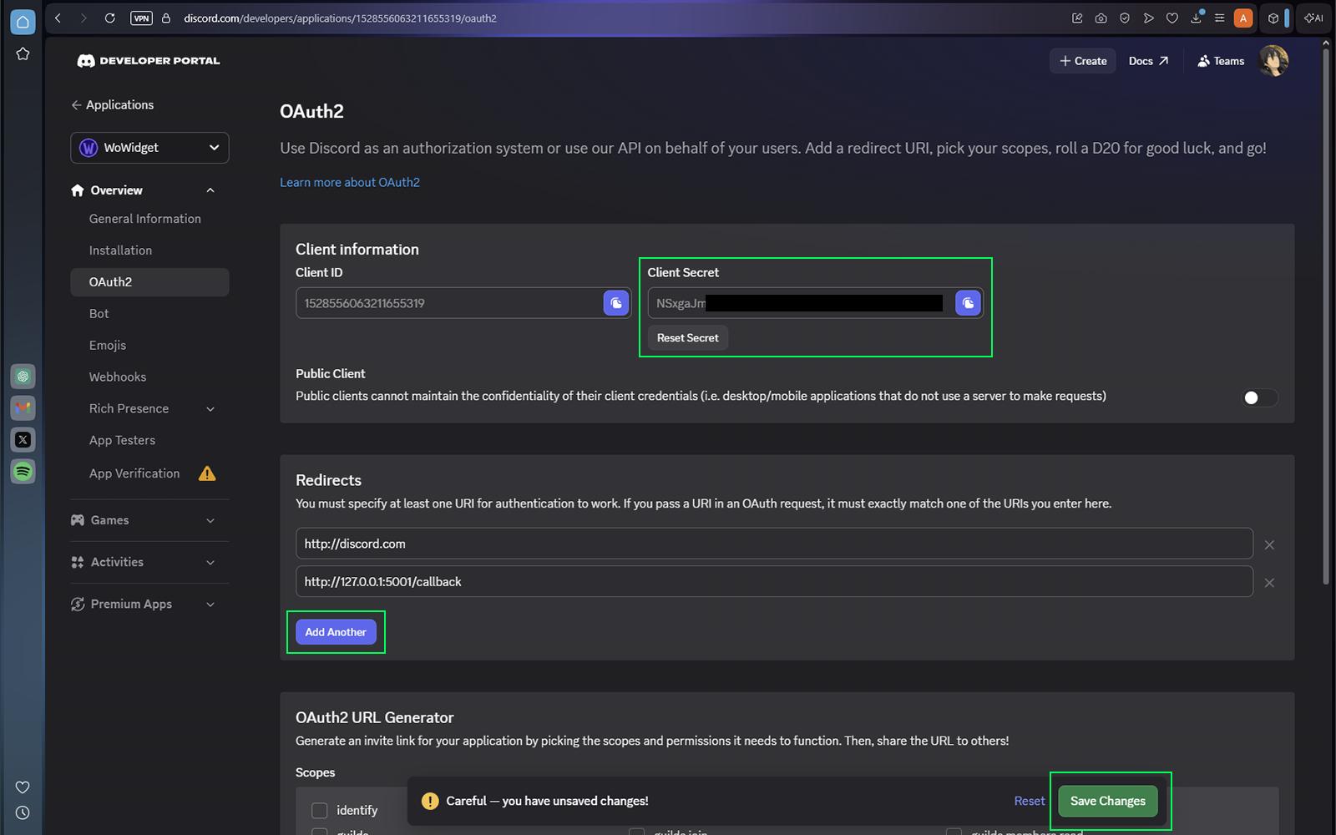Return to Applications list

pyautogui.click(x=113, y=105)
